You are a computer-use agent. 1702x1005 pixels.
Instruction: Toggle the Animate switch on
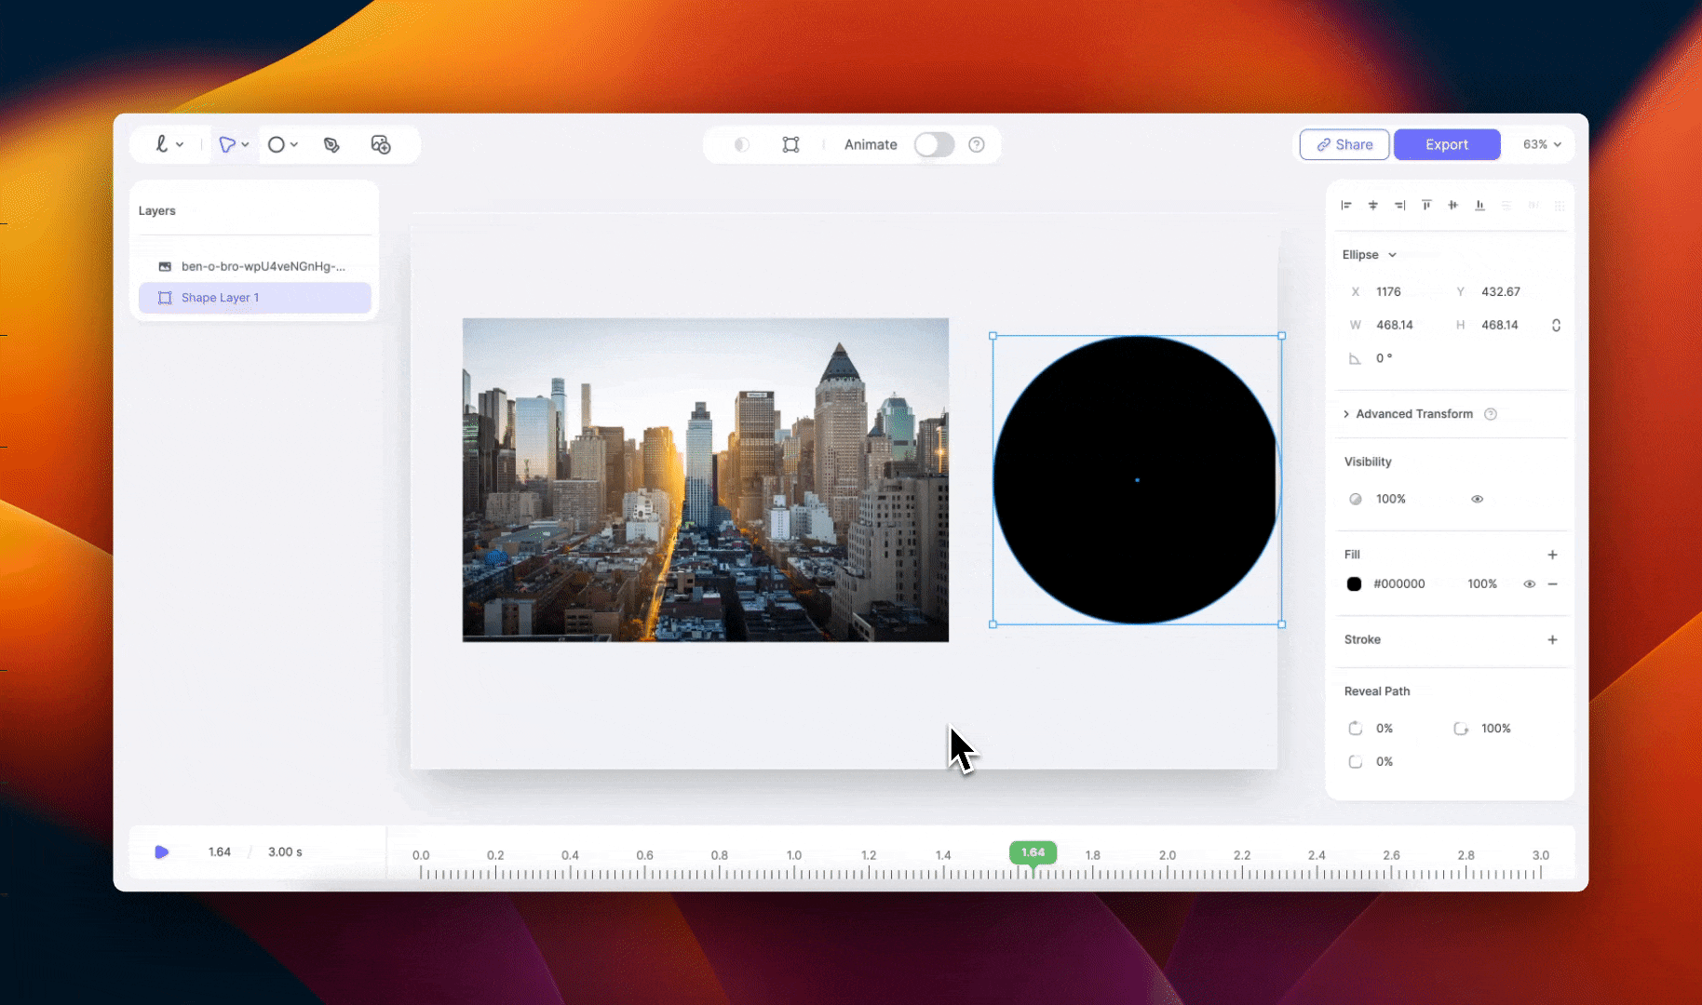(x=934, y=144)
